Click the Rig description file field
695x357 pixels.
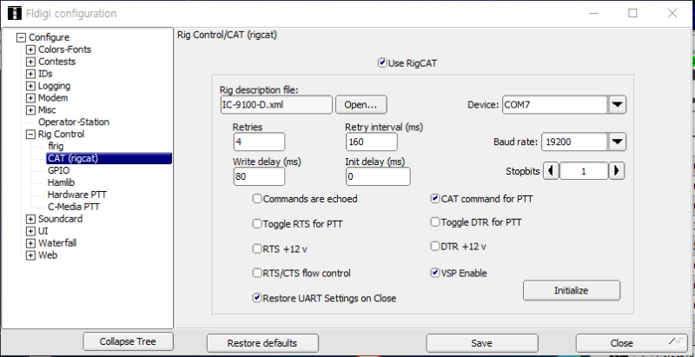click(275, 105)
